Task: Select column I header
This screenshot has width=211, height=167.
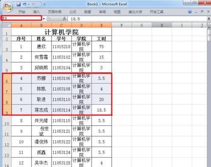Action: point(182,25)
